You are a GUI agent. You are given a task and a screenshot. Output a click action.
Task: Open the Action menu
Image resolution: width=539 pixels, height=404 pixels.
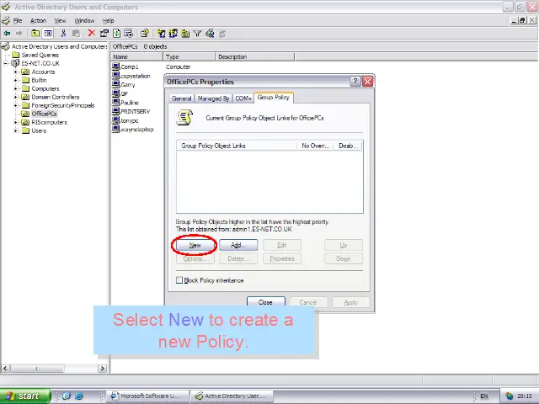click(x=38, y=20)
